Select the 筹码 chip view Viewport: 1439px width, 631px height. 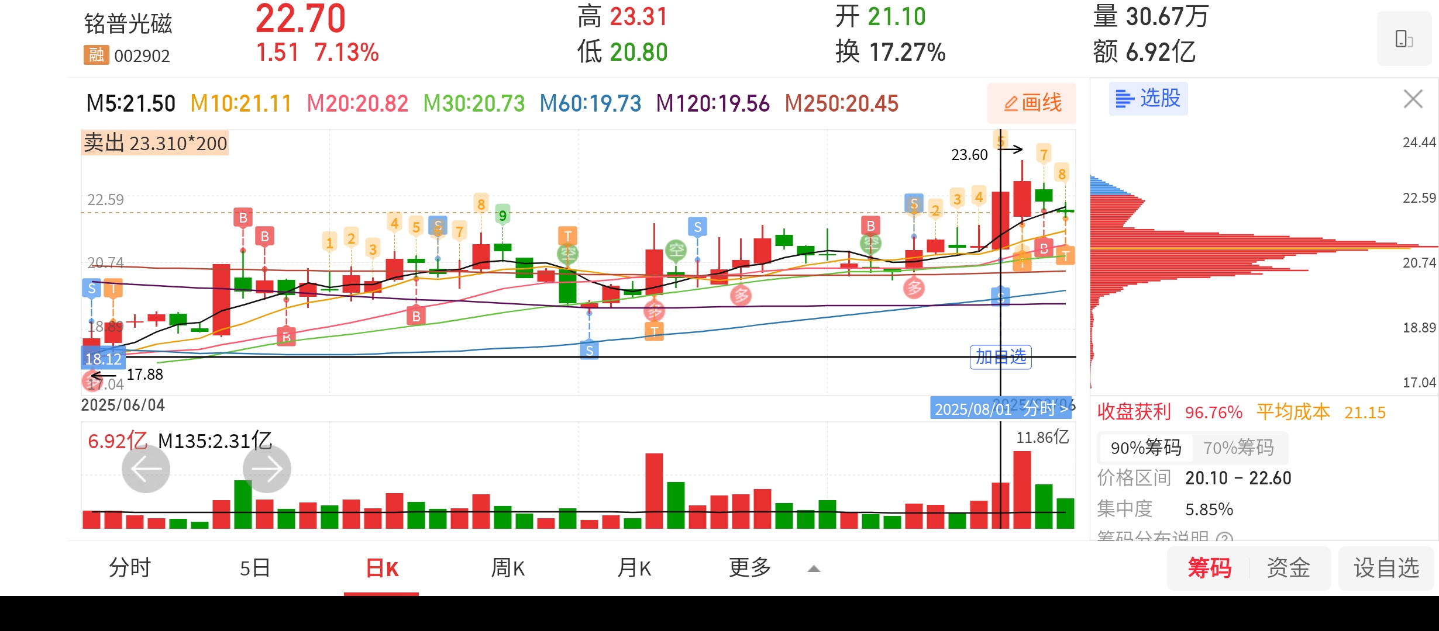click(x=1210, y=567)
